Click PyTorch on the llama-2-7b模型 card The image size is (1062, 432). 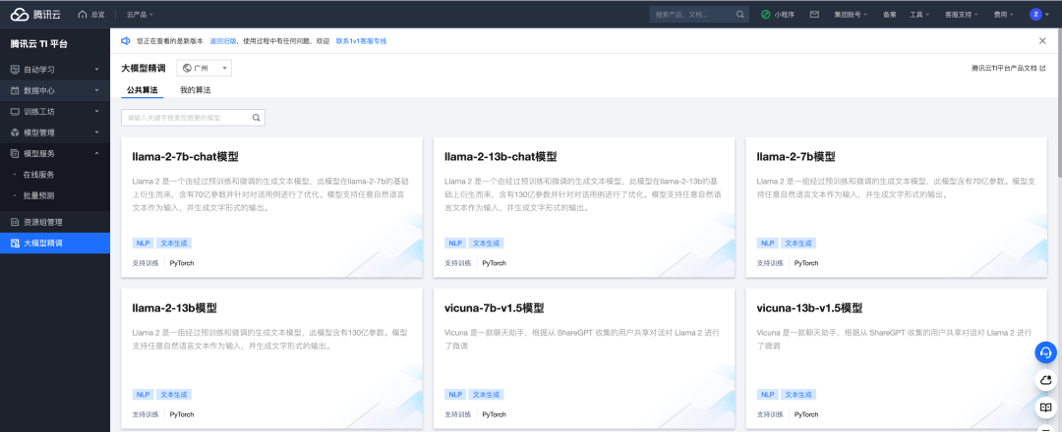[x=806, y=263]
